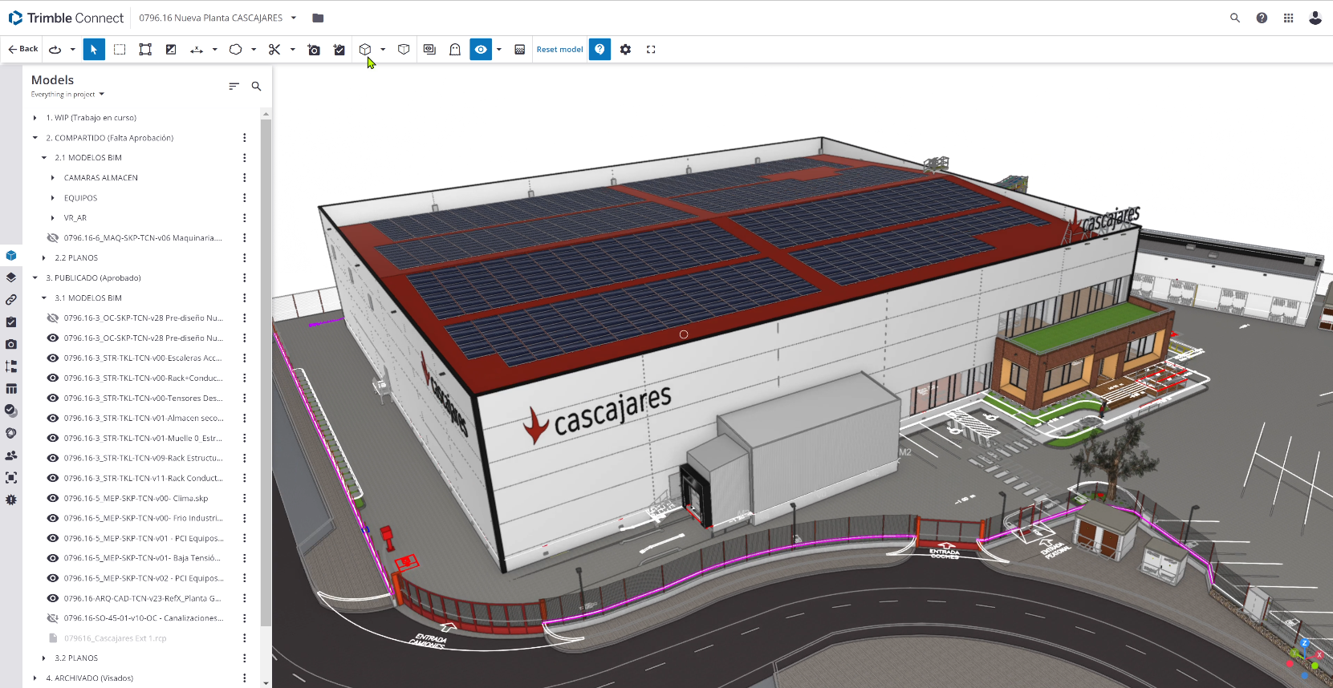The image size is (1333, 688).
Task: Select the bounding-box fit tool
Action: coord(145,50)
